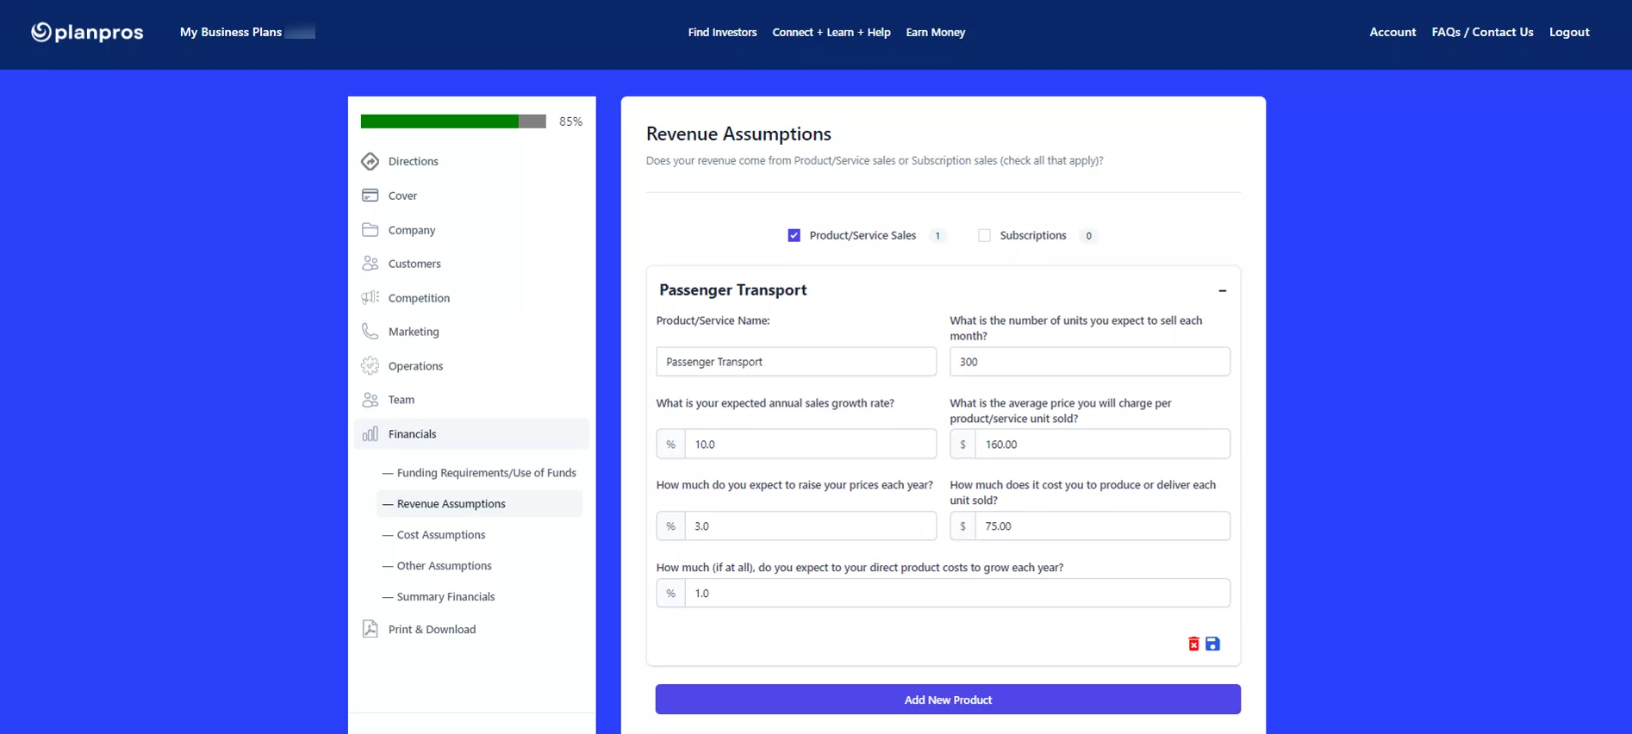Open the Find Investors menu
This screenshot has height=734, width=1632.
click(x=722, y=32)
